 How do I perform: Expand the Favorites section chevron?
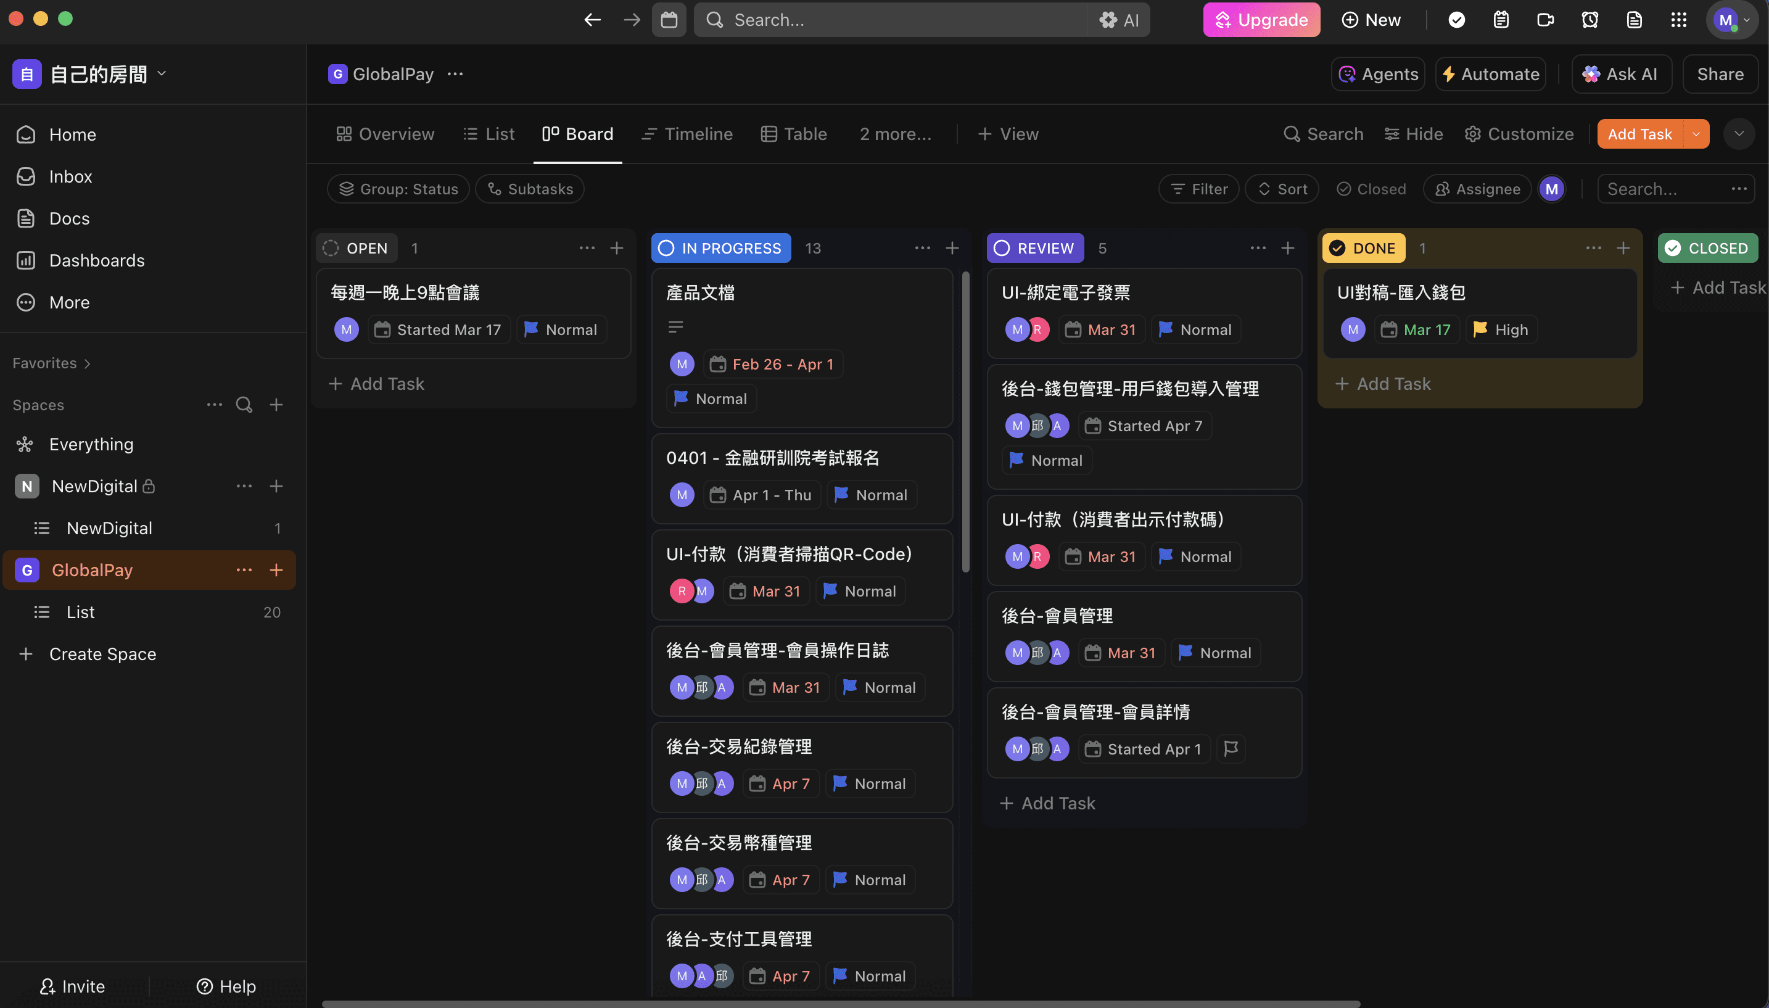(87, 363)
